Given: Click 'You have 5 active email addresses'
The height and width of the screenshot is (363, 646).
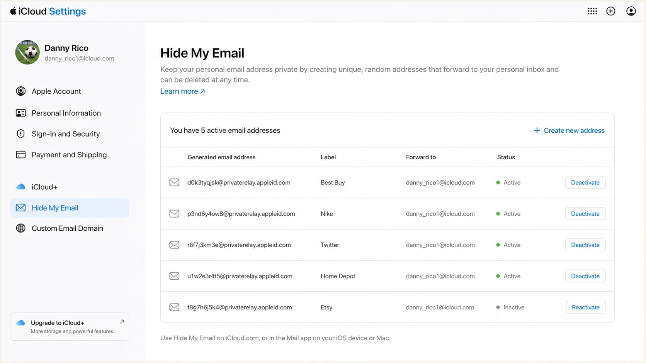Looking at the screenshot, I should (225, 130).
